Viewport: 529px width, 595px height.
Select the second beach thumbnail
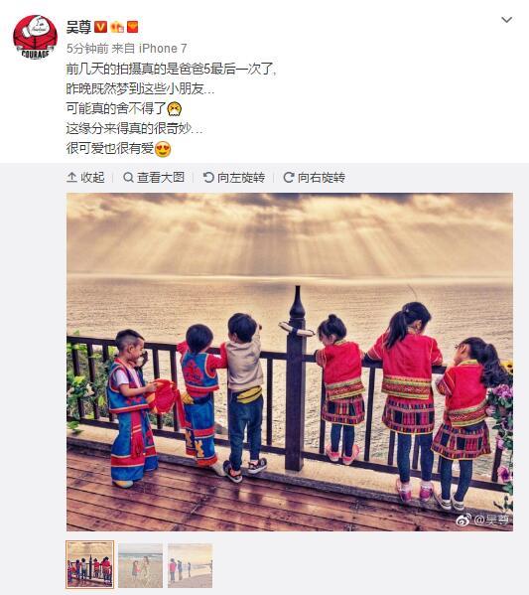coord(140,565)
